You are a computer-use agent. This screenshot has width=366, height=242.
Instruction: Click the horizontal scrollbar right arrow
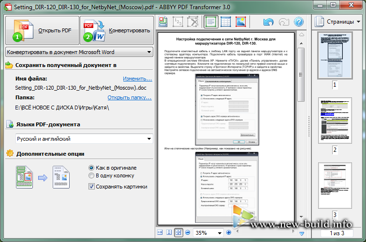tap(293, 231)
